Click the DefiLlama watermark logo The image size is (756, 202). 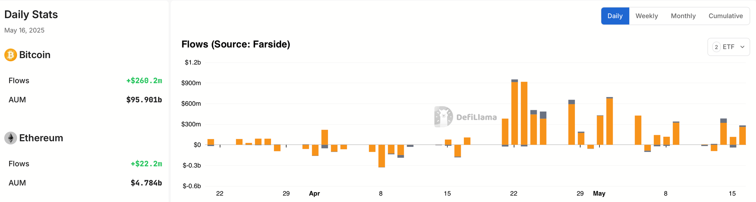click(466, 117)
